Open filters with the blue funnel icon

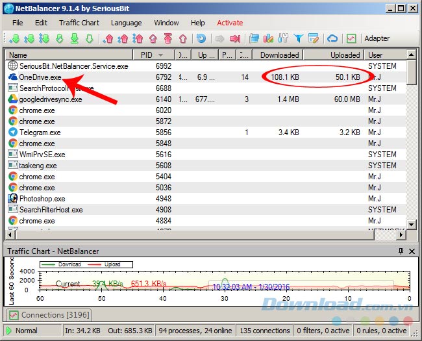pos(299,38)
